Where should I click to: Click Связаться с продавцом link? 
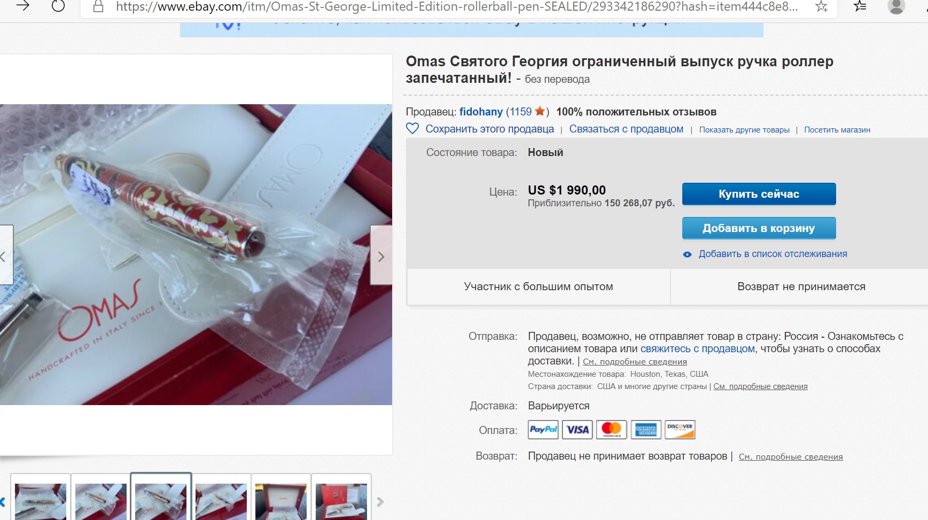[x=626, y=129]
